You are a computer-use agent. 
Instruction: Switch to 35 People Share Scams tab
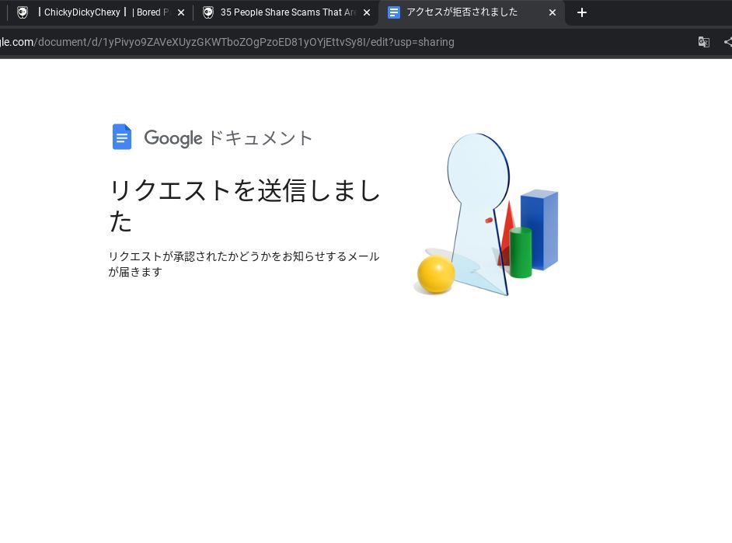pos(288,12)
